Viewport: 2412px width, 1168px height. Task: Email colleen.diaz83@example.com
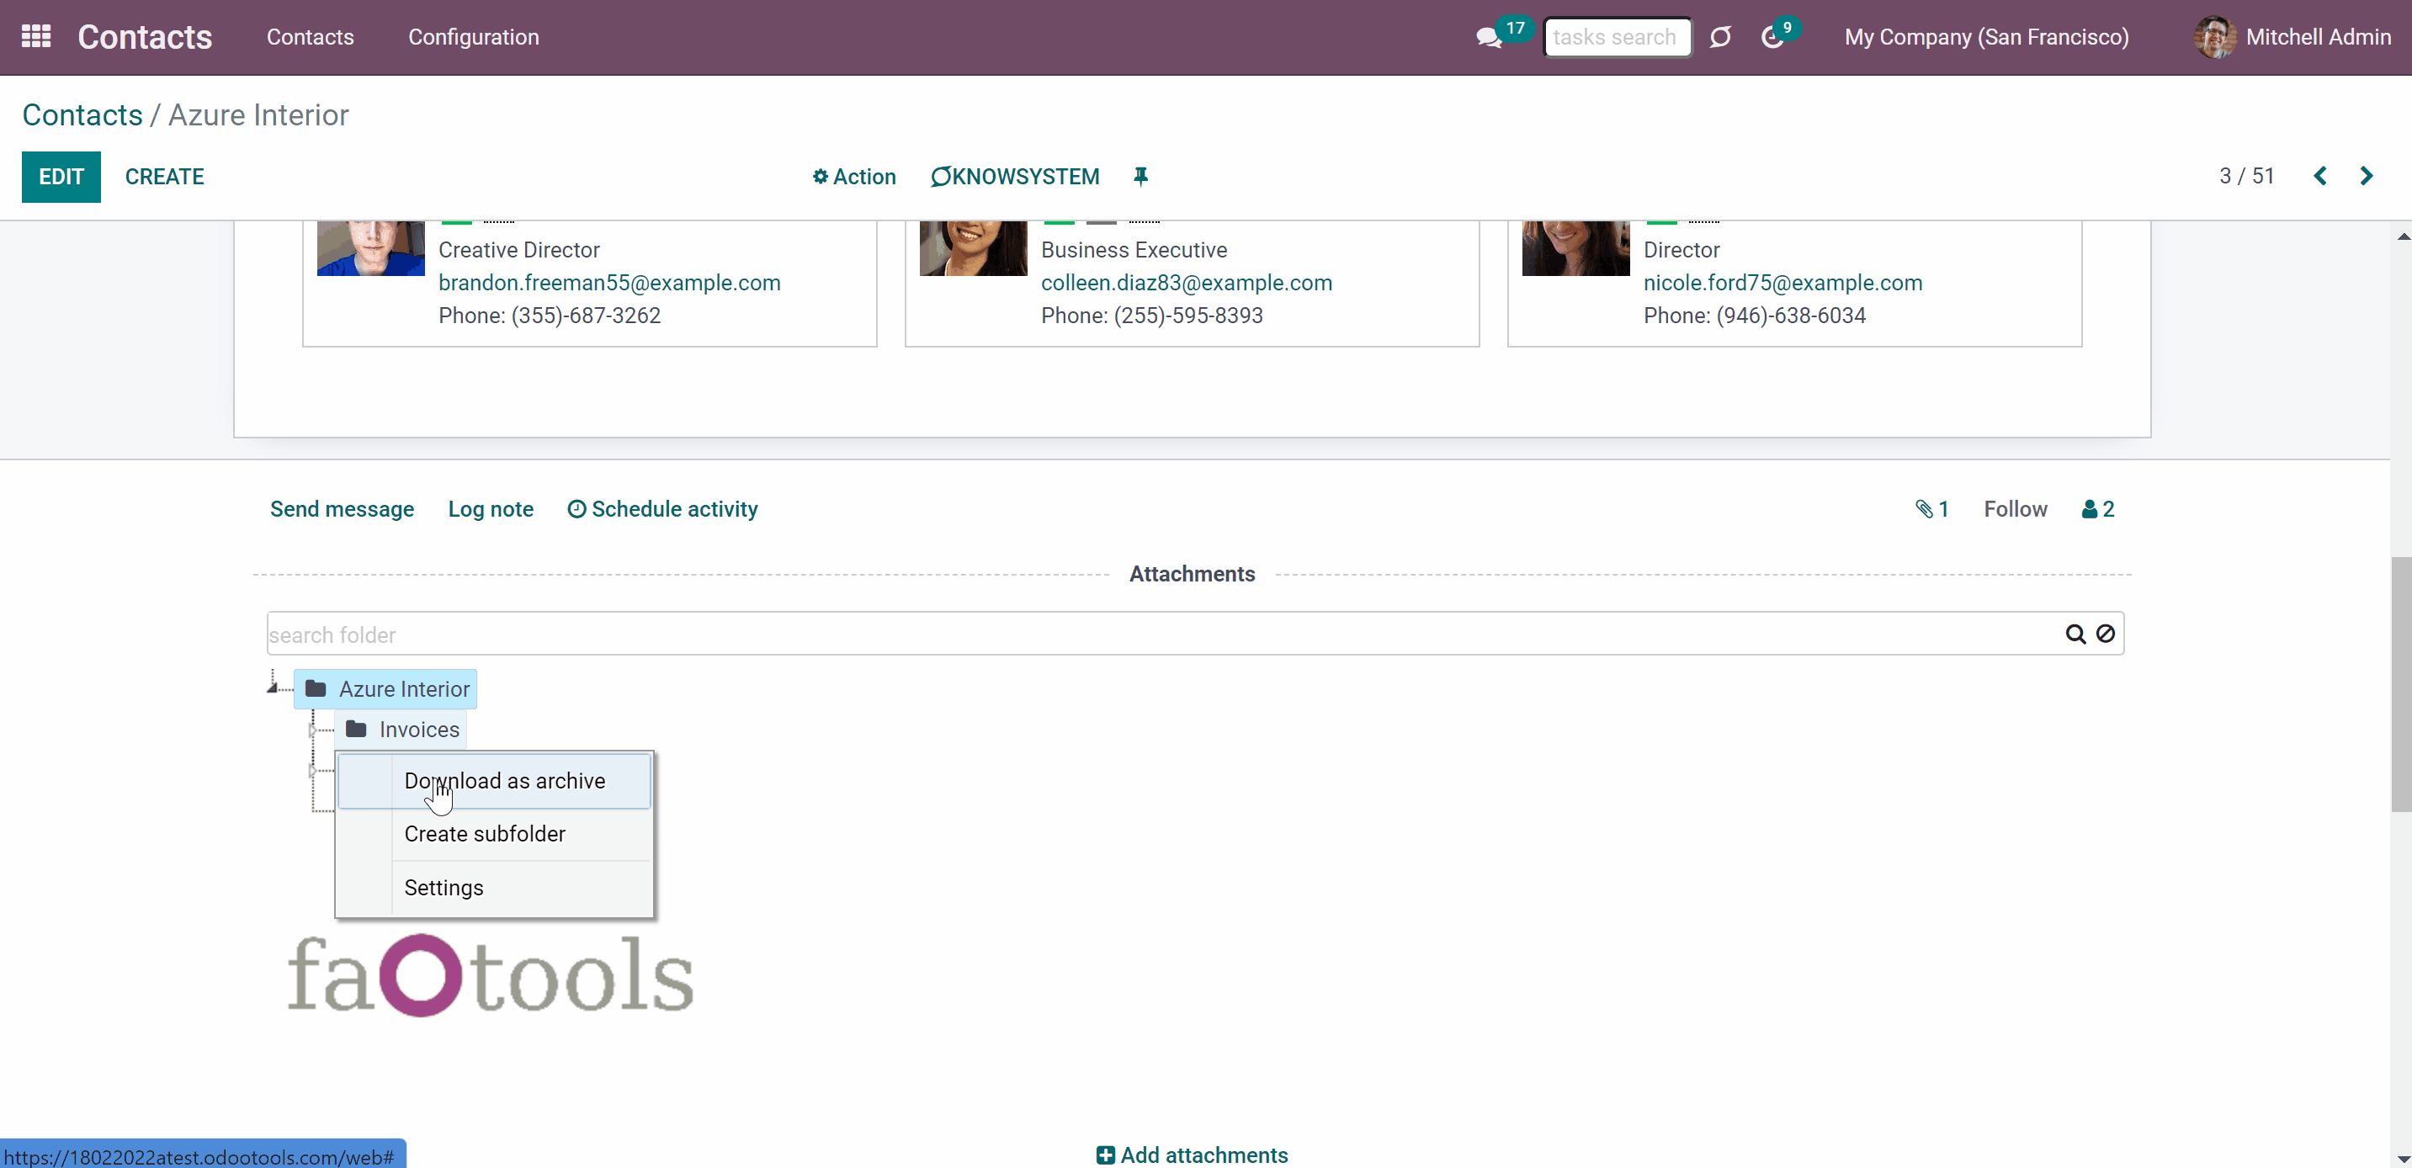[x=1187, y=283]
